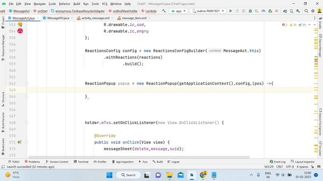Click the override gutter icon on line 571

[19, 142]
